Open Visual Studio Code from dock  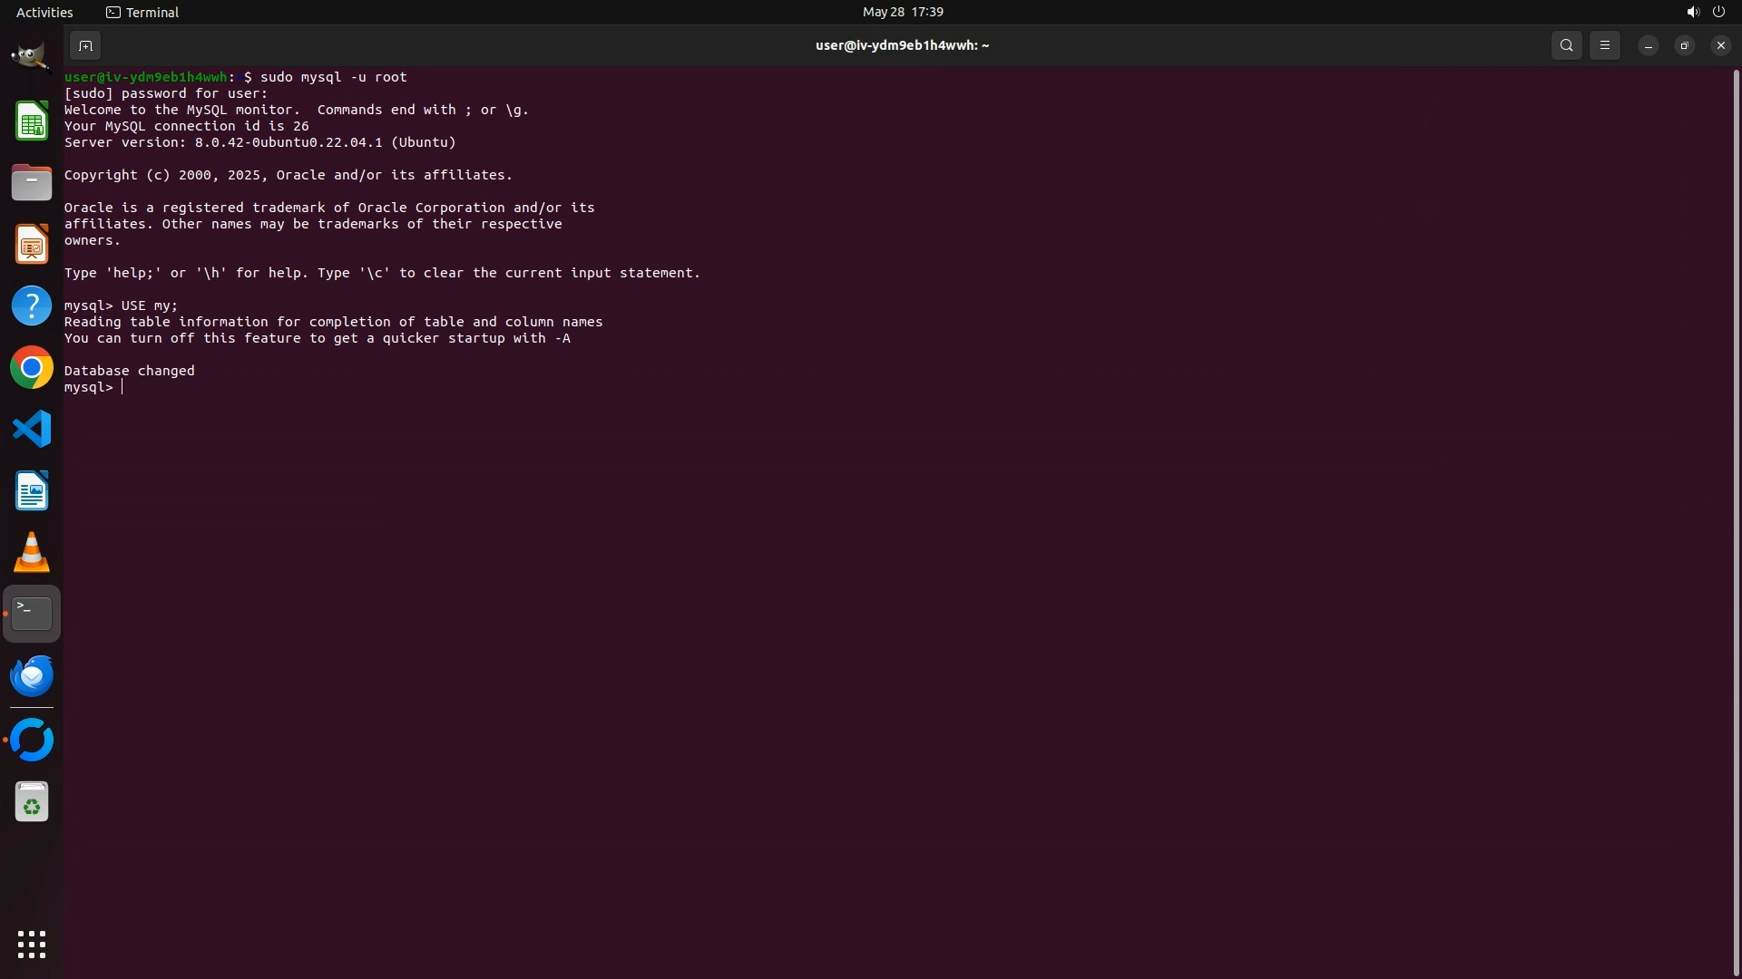tap(32, 429)
